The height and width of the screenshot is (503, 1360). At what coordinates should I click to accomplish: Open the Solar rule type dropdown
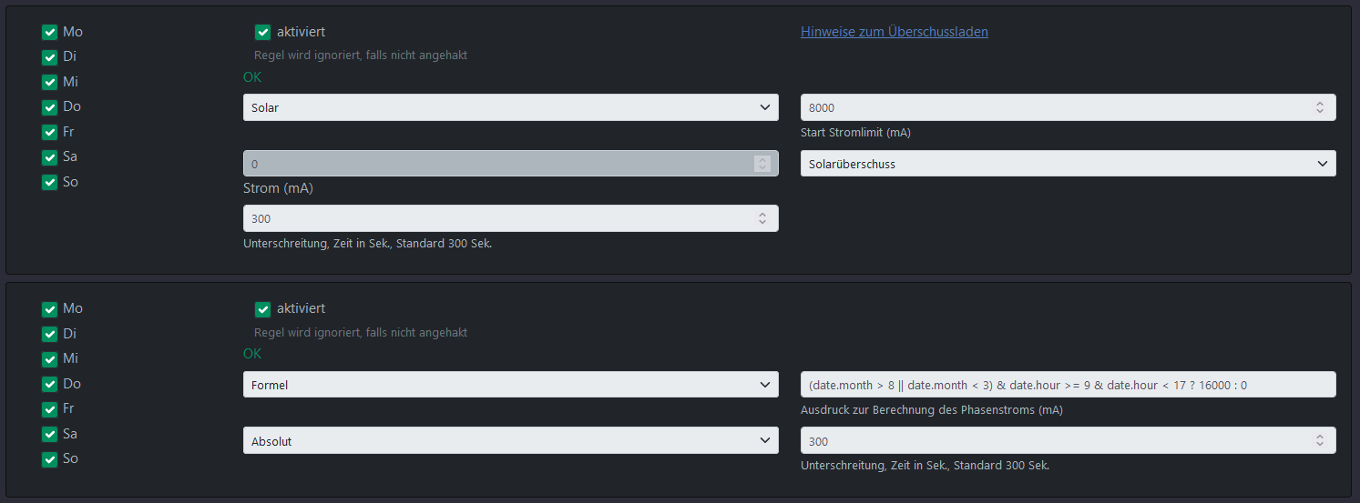(x=510, y=107)
